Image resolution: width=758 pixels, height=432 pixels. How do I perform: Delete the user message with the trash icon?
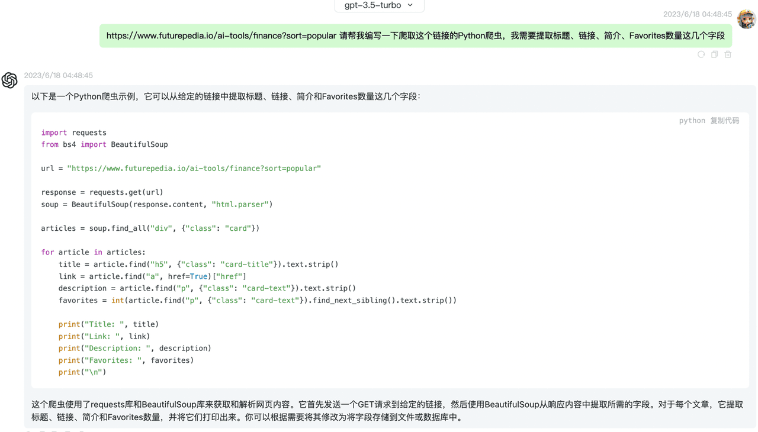point(728,54)
